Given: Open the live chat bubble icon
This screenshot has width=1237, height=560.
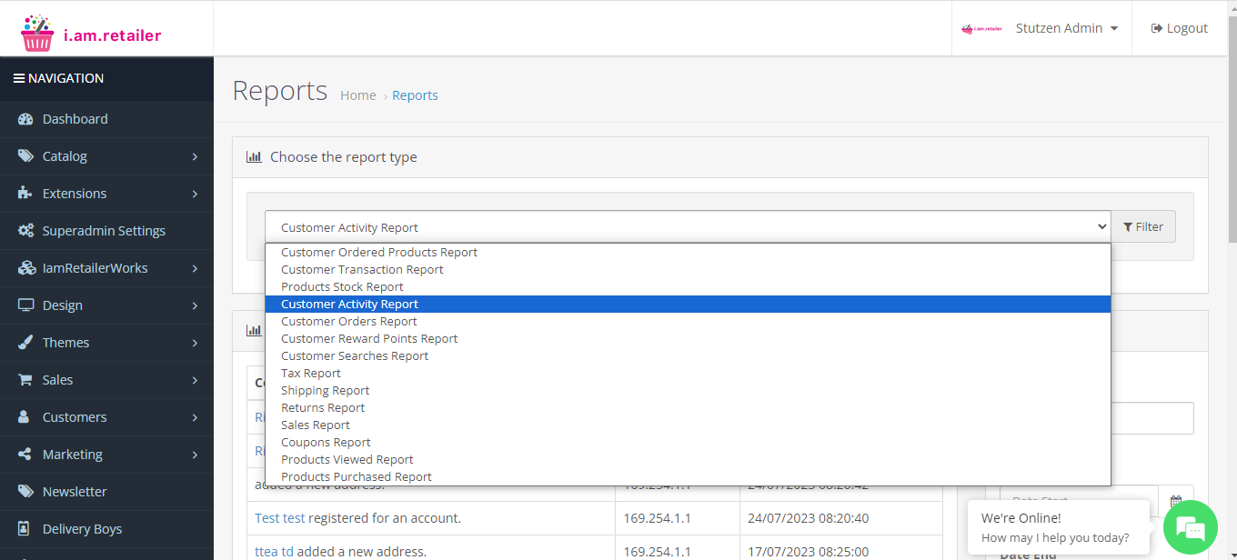Looking at the screenshot, I should pos(1190,527).
